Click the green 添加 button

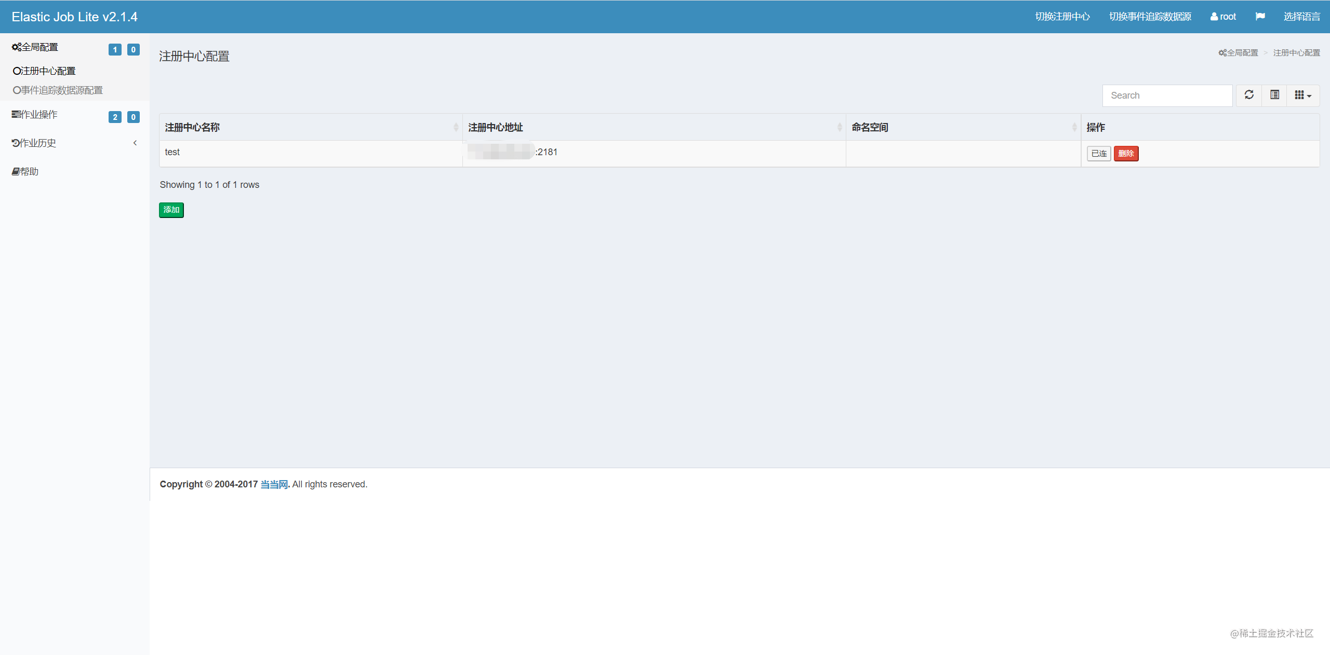click(171, 210)
